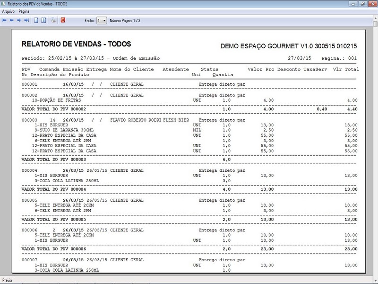Select two-page view icon

[43, 20]
